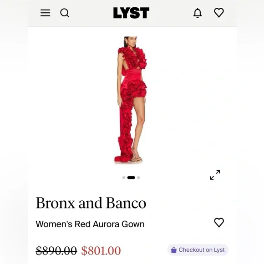The width and height of the screenshot is (264, 264).
Task: Click the crossed-out $890.00 original price
Action: click(56, 251)
